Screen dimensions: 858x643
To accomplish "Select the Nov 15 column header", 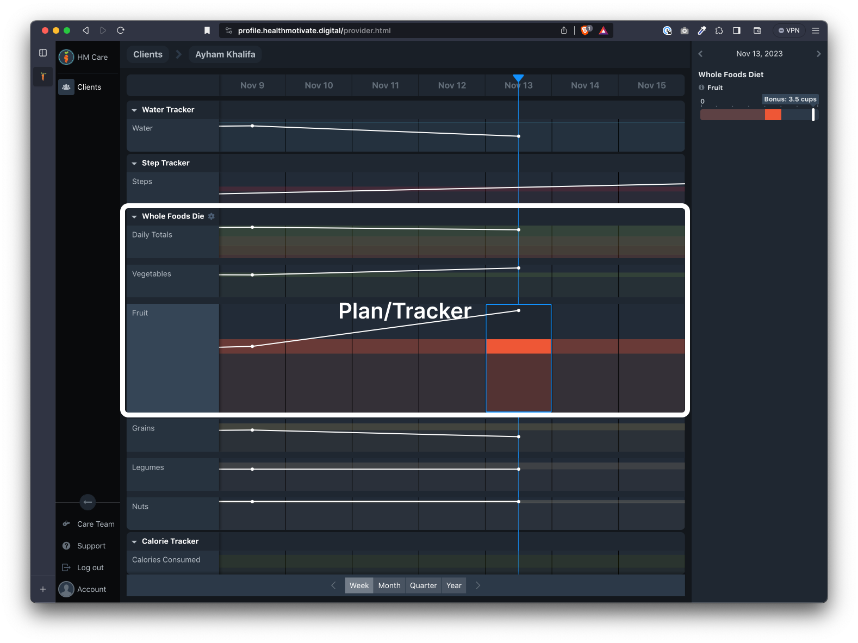I will point(651,85).
